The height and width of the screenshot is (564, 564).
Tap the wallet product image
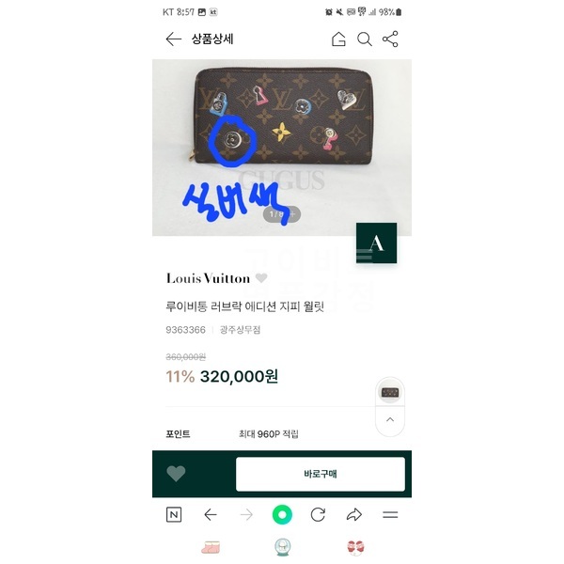[x=283, y=117]
